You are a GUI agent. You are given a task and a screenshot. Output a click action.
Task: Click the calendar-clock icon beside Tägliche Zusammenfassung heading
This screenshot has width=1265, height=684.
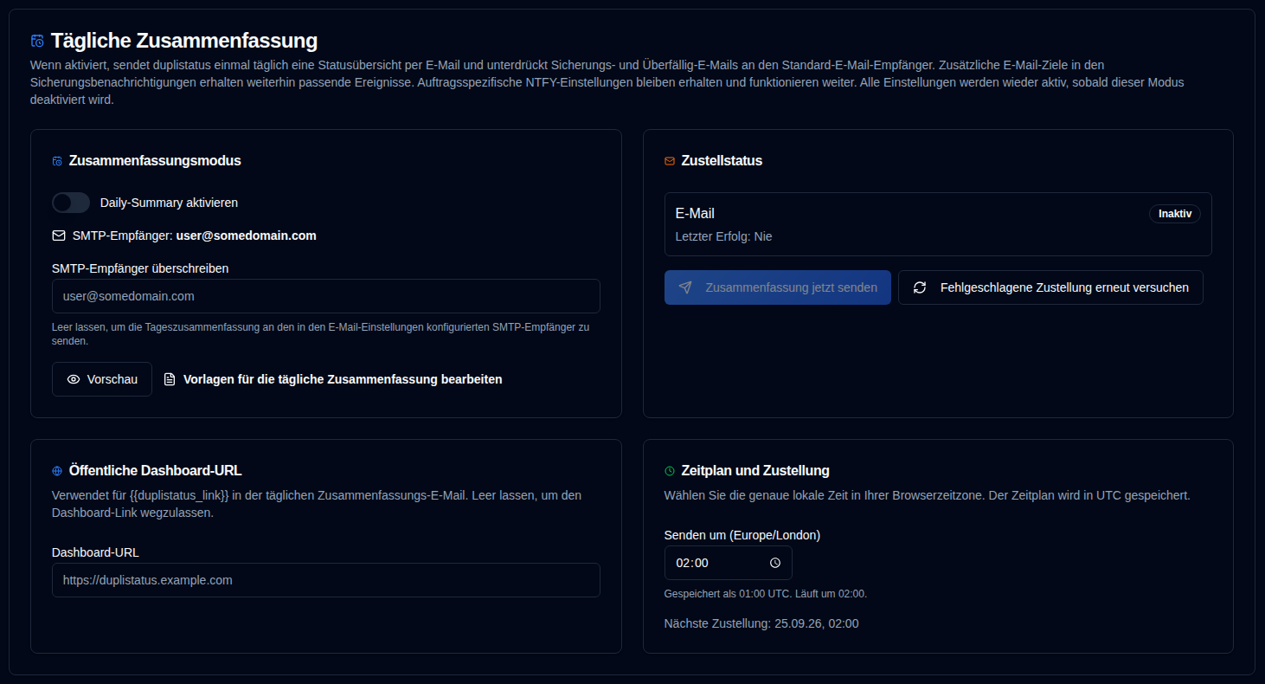(x=37, y=41)
